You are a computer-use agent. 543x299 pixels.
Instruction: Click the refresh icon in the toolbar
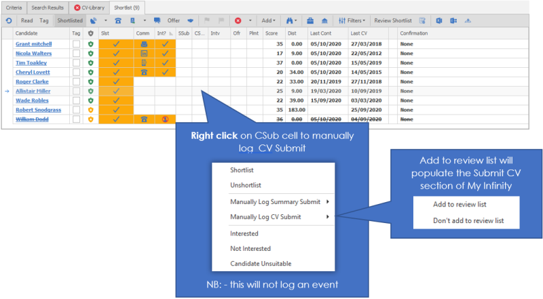point(7,21)
